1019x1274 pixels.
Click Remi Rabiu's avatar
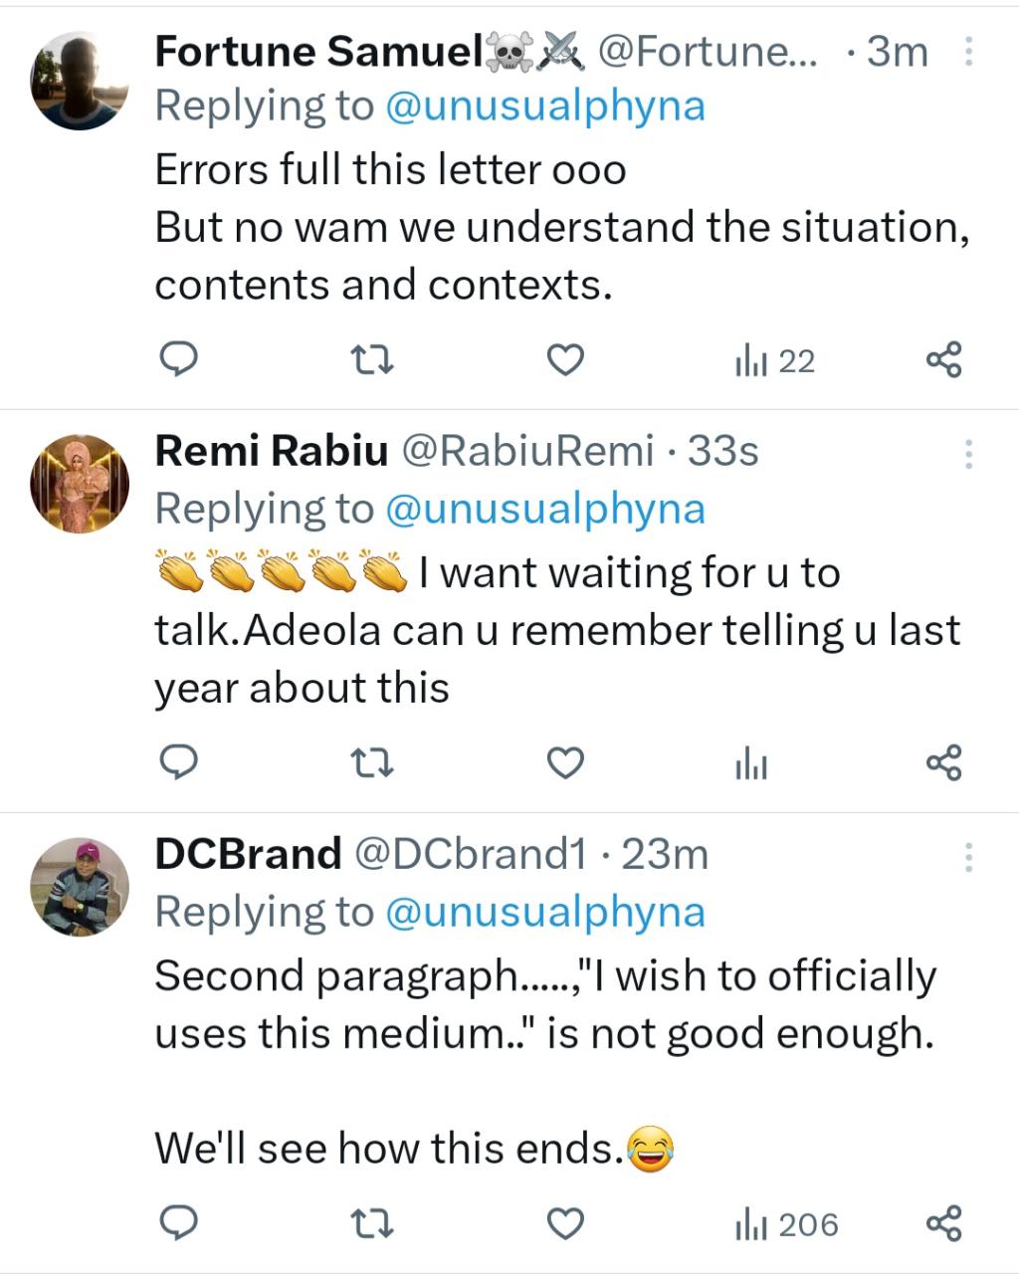point(80,482)
